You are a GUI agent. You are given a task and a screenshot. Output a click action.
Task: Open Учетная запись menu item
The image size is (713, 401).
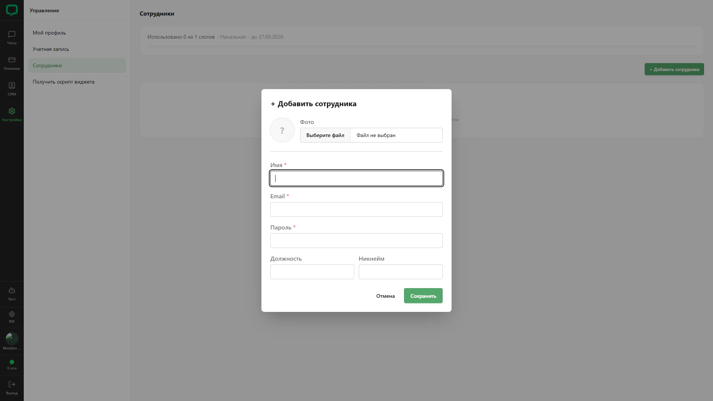77,49
